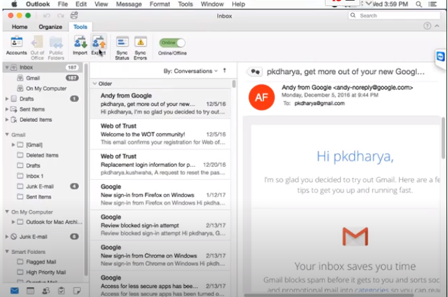Click the message list scrollbar

point(234,84)
